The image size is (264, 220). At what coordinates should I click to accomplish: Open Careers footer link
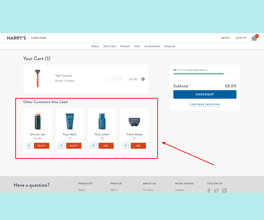[x=179, y=190]
